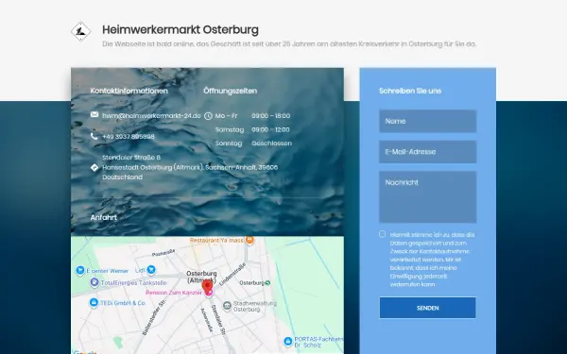Viewport: 567px width, 354px height.
Task: Open the hwm@heimwerkermarkt-24.de email link
Action: click(x=151, y=116)
